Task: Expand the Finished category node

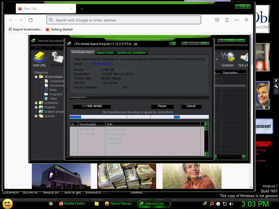Action: (x=36, y=107)
